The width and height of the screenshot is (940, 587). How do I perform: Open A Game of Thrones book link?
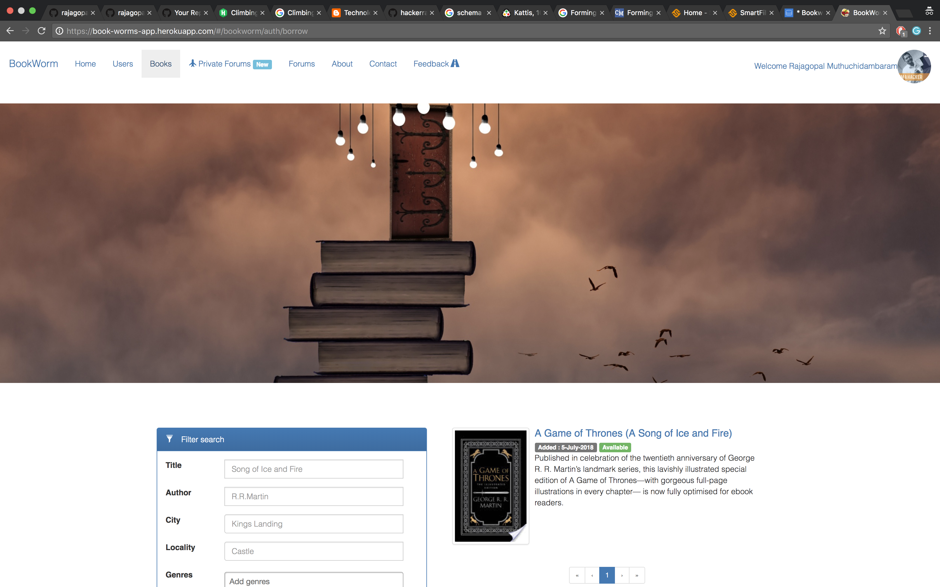[x=633, y=433]
